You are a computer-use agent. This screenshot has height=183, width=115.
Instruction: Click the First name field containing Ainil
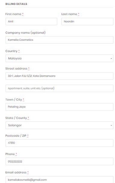click(x=31, y=21)
